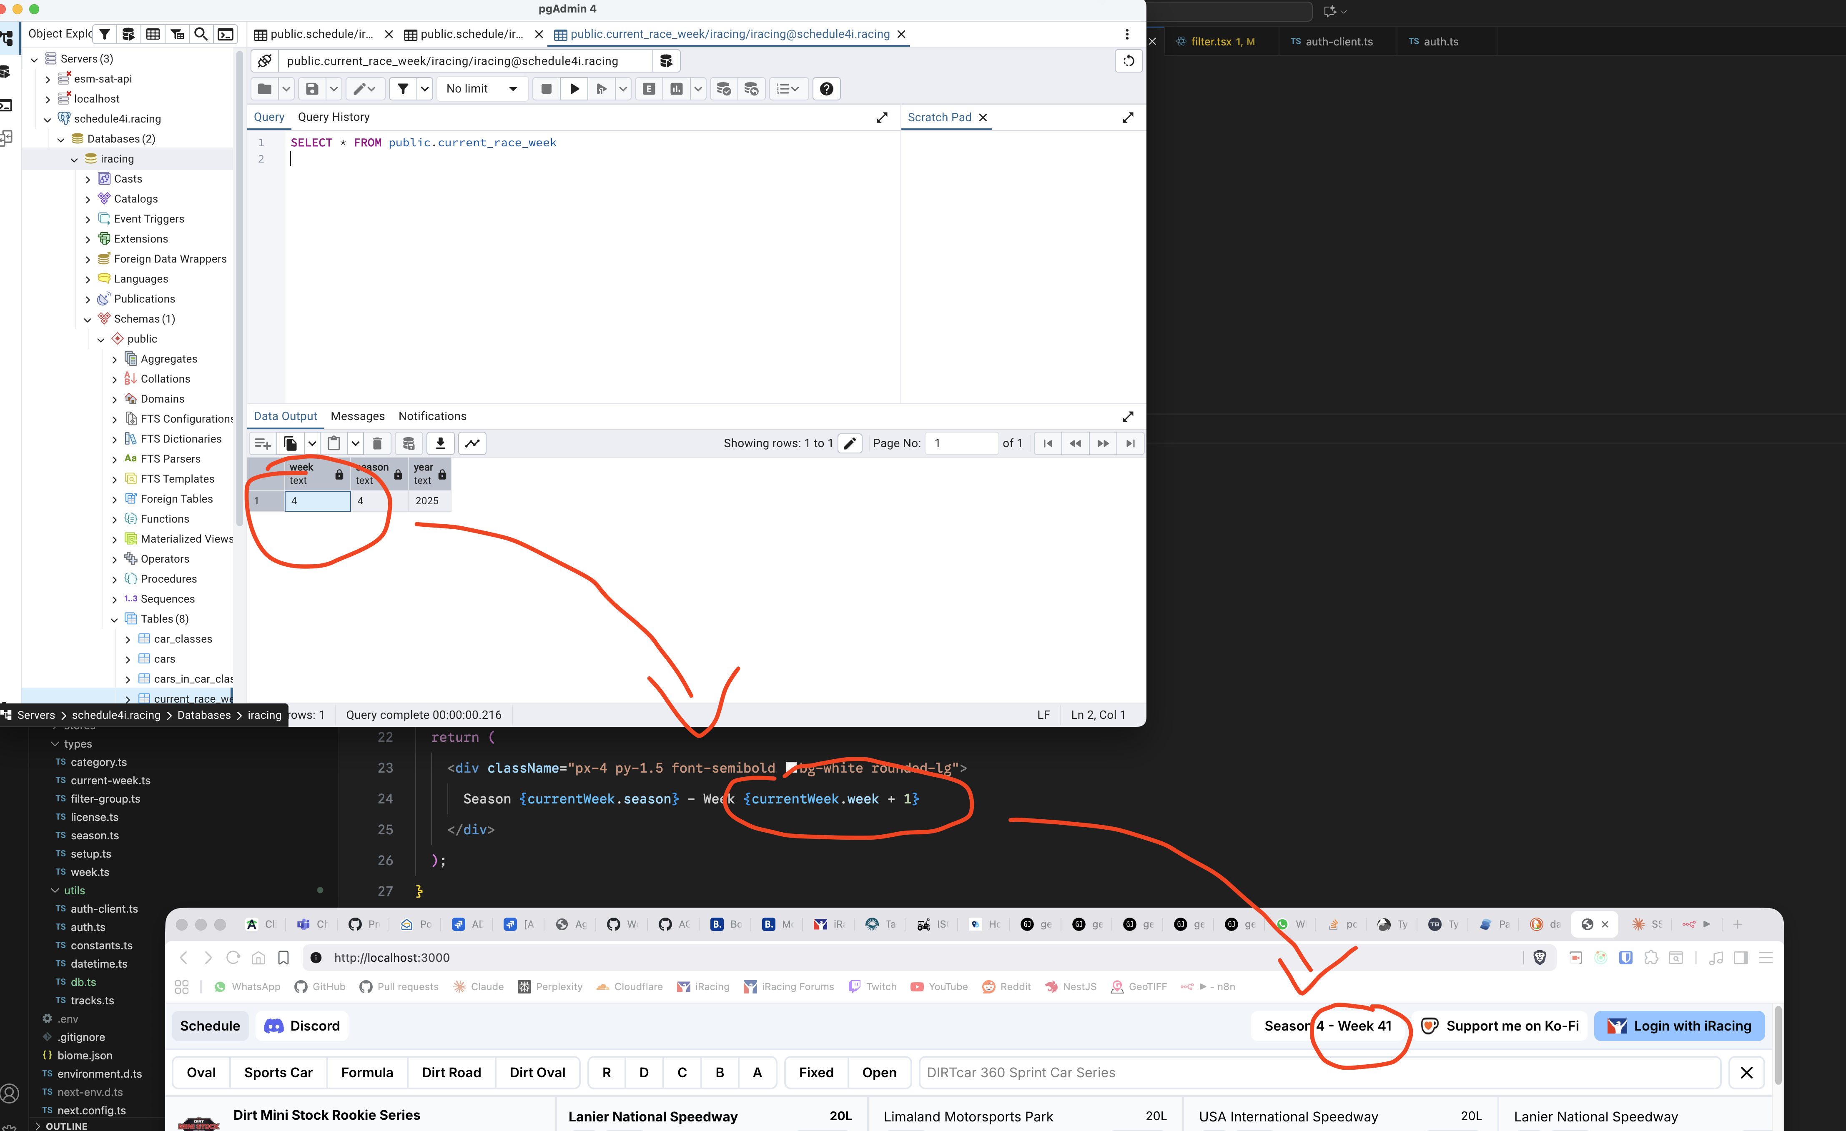Image resolution: width=1846 pixels, height=1131 pixels.
Task: Click the Add row icon in Data Output
Action: pos(262,443)
